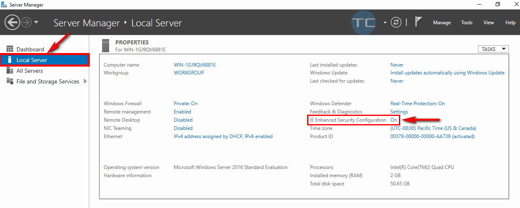Open navigation history dropdown arrow
Viewport: 520px width, 208px height.
[x=36, y=22]
